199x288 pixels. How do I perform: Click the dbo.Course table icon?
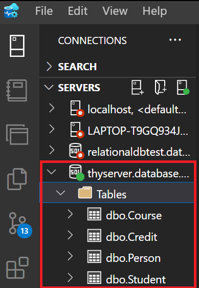(x=94, y=214)
